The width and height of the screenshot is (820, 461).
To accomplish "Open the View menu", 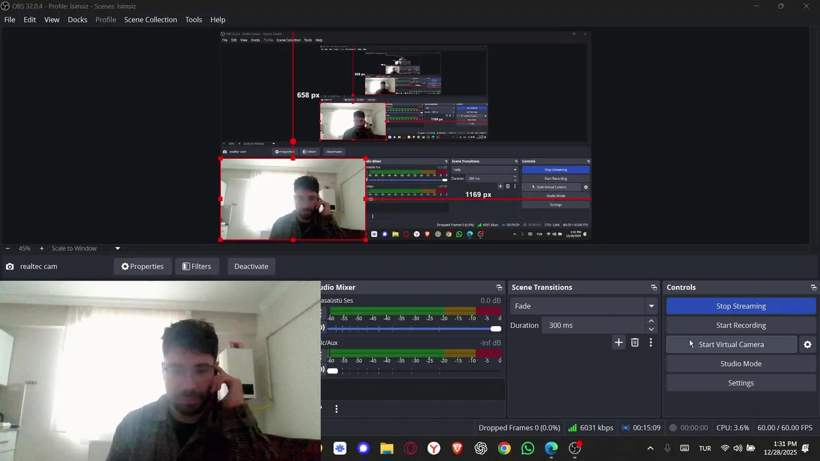I will (x=52, y=20).
